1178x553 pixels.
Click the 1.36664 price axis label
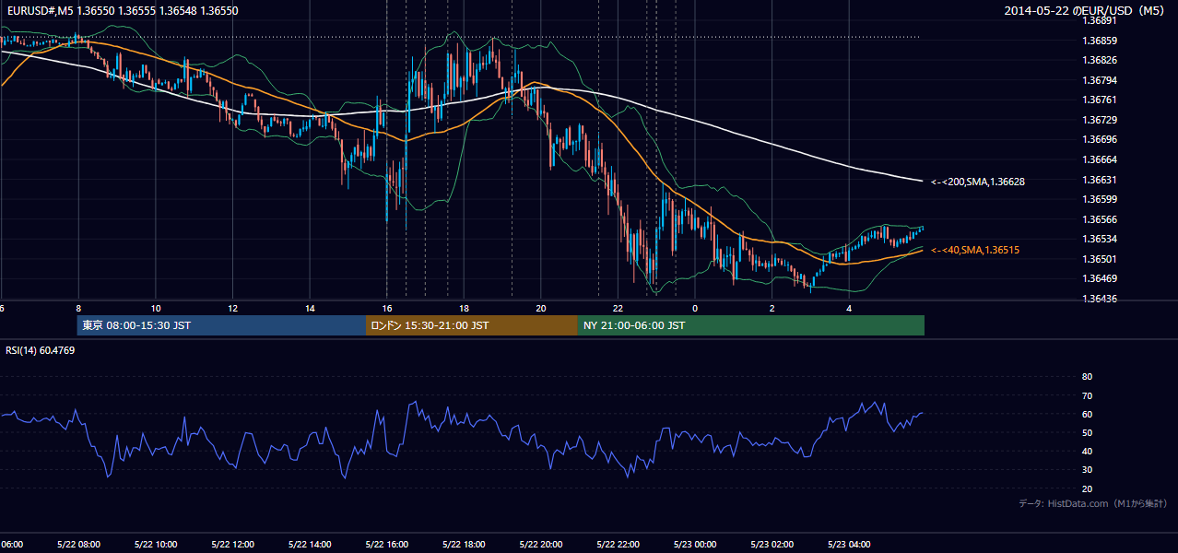[x=1099, y=159]
